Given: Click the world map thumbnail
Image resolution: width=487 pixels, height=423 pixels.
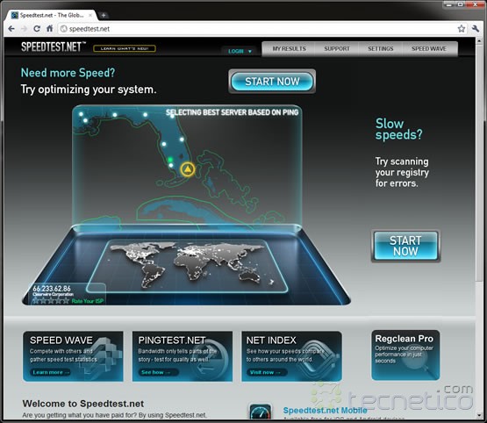Looking at the screenshot, I should click(x=187, y=266).
